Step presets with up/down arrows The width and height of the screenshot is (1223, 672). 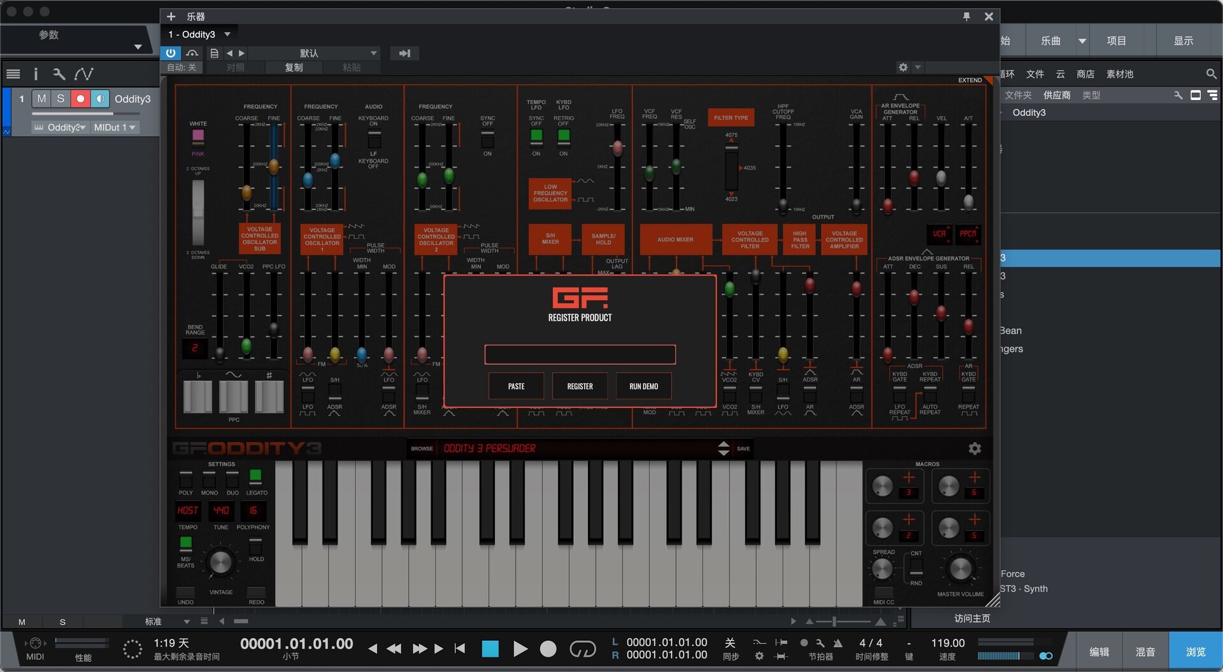pos(724,448)
